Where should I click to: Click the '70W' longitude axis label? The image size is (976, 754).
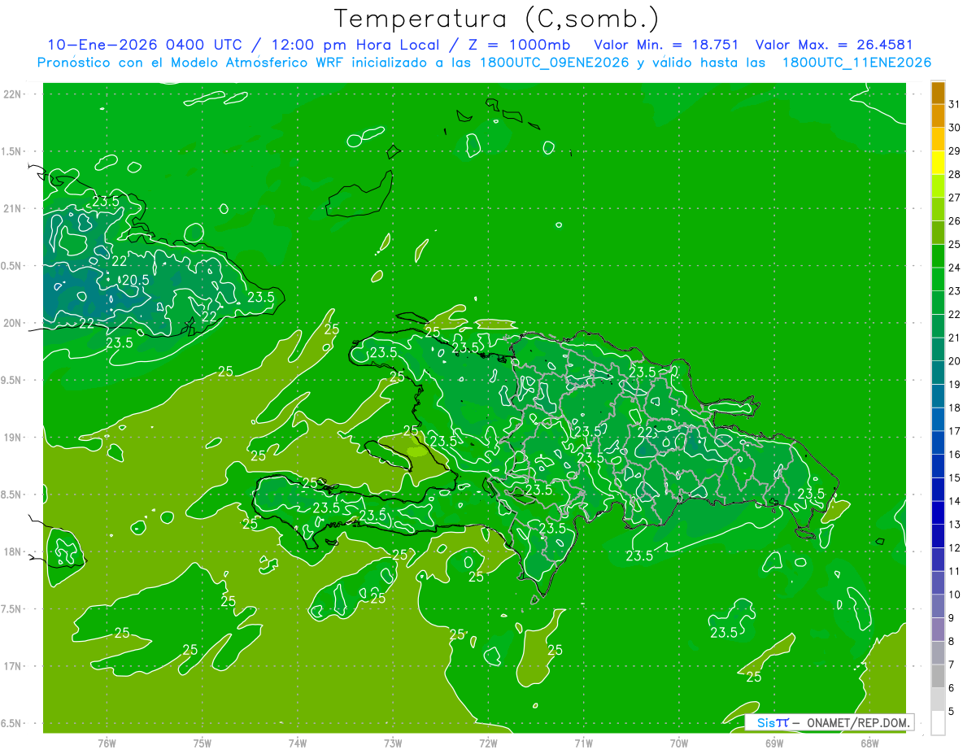click(x=678, y=743)
